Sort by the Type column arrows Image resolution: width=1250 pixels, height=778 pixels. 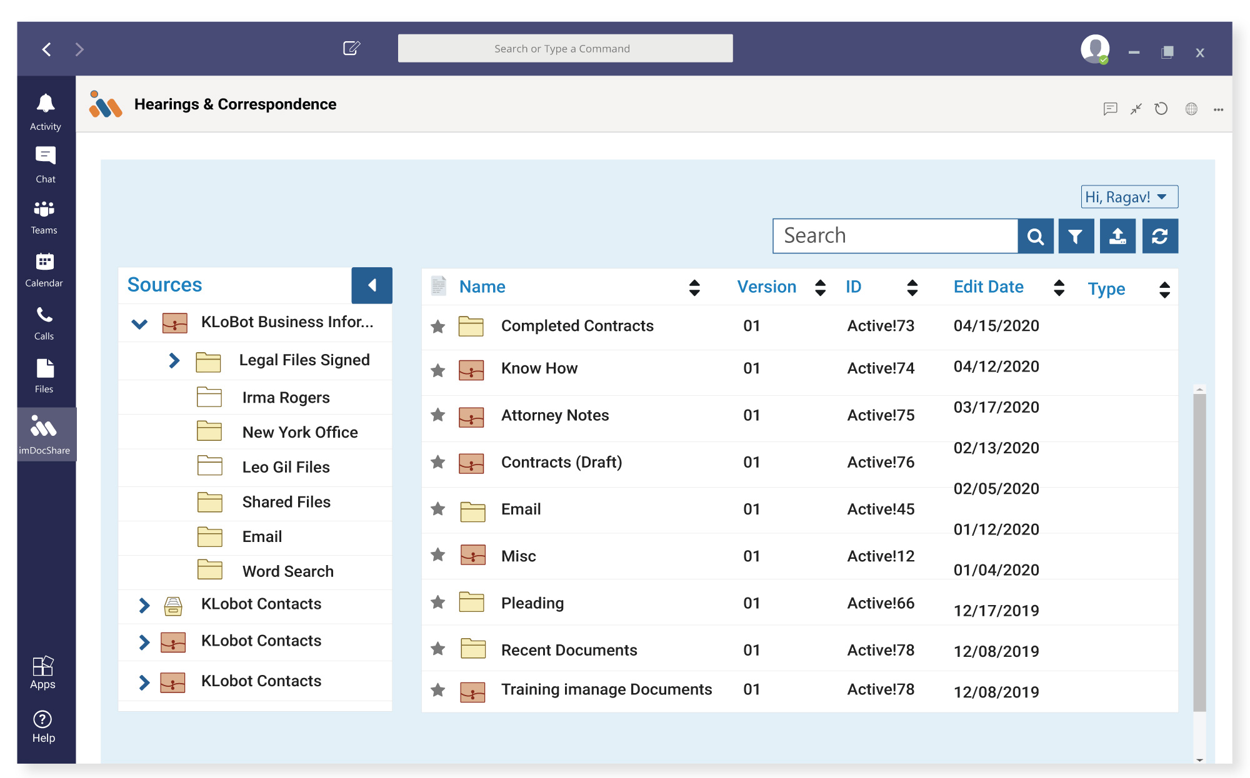pyautogui.click(x=1164, y=289)
